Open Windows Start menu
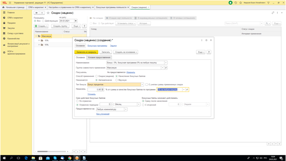The width and height of the screenshot is (286, 161). pyautogui.click(x=4, y=158)
